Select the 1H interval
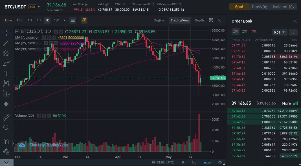This screenshot has height=166, width=301. coord(30,20)
